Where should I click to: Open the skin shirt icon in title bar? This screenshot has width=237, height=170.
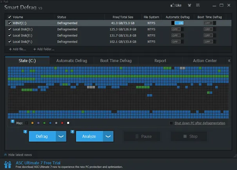coord(189,5)
